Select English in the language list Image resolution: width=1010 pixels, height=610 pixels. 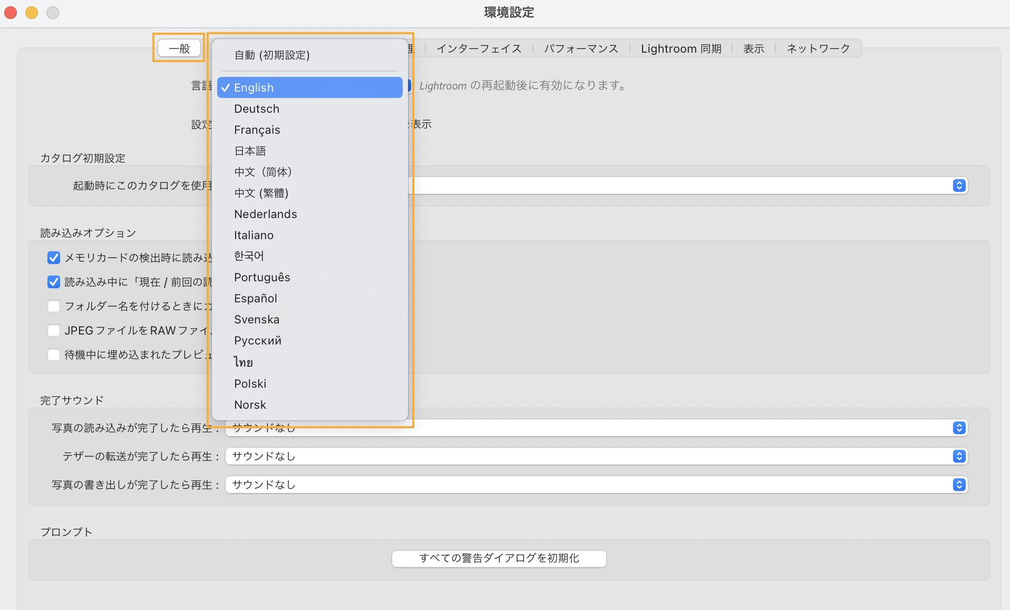309,87
